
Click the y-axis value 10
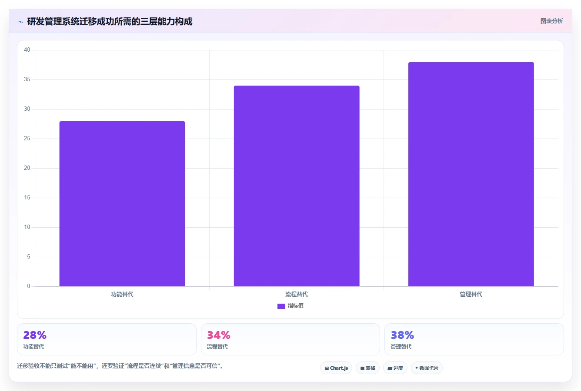pyautogui.click(x=27, y=227)
